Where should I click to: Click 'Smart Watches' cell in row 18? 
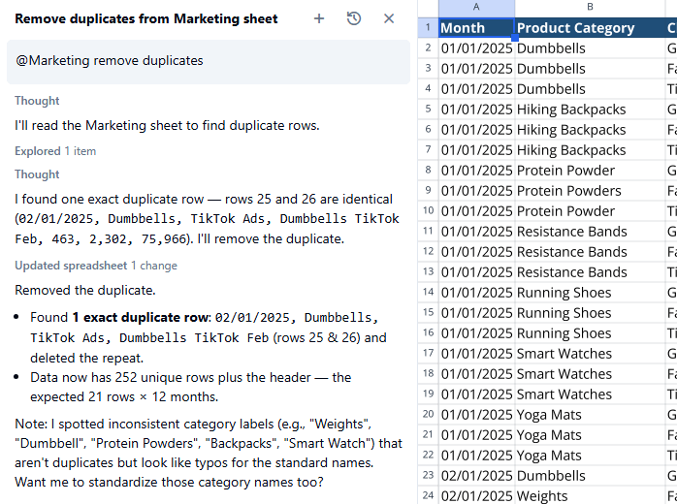(590, 374)
